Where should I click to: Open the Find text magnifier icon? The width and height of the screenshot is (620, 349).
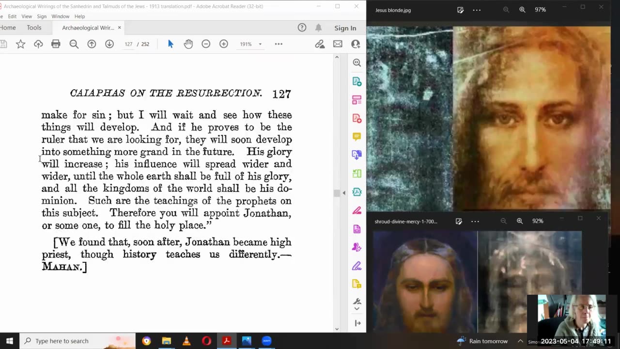(x=74, y=44)
